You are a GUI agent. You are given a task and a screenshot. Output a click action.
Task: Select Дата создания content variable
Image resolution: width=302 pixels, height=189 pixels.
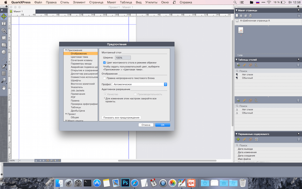pyautogui.click(x=268, y=155)
